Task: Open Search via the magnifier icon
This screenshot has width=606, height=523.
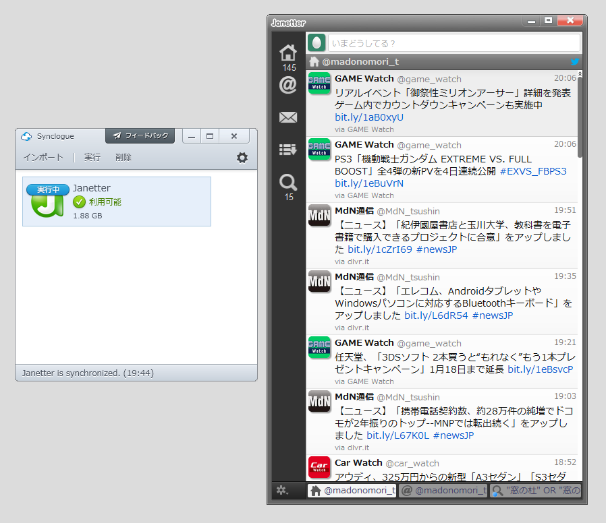Action: 288,182
